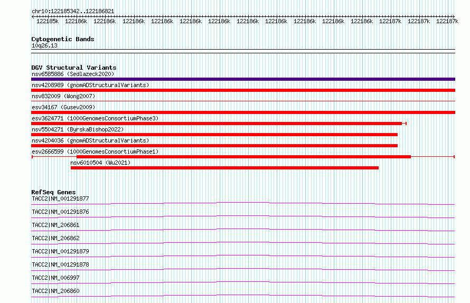
Task: Open the RefSeq Genes track title
Action: point(53,192)
